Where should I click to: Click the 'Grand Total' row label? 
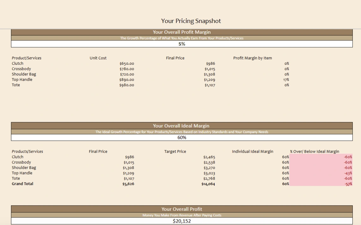pyautogui.click(x=22, y=184)
